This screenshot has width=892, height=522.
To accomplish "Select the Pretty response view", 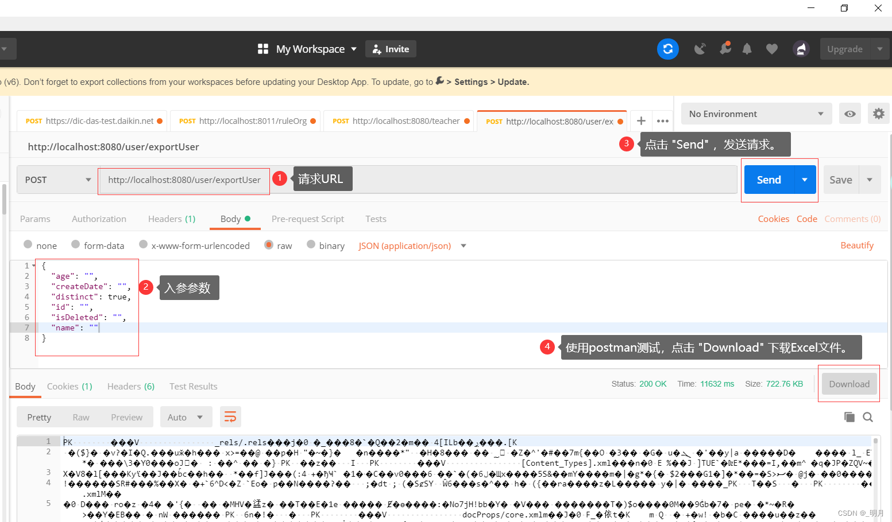I will pos(39,417).
